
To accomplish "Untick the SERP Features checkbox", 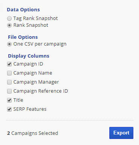I will click(x=9, y=109).
